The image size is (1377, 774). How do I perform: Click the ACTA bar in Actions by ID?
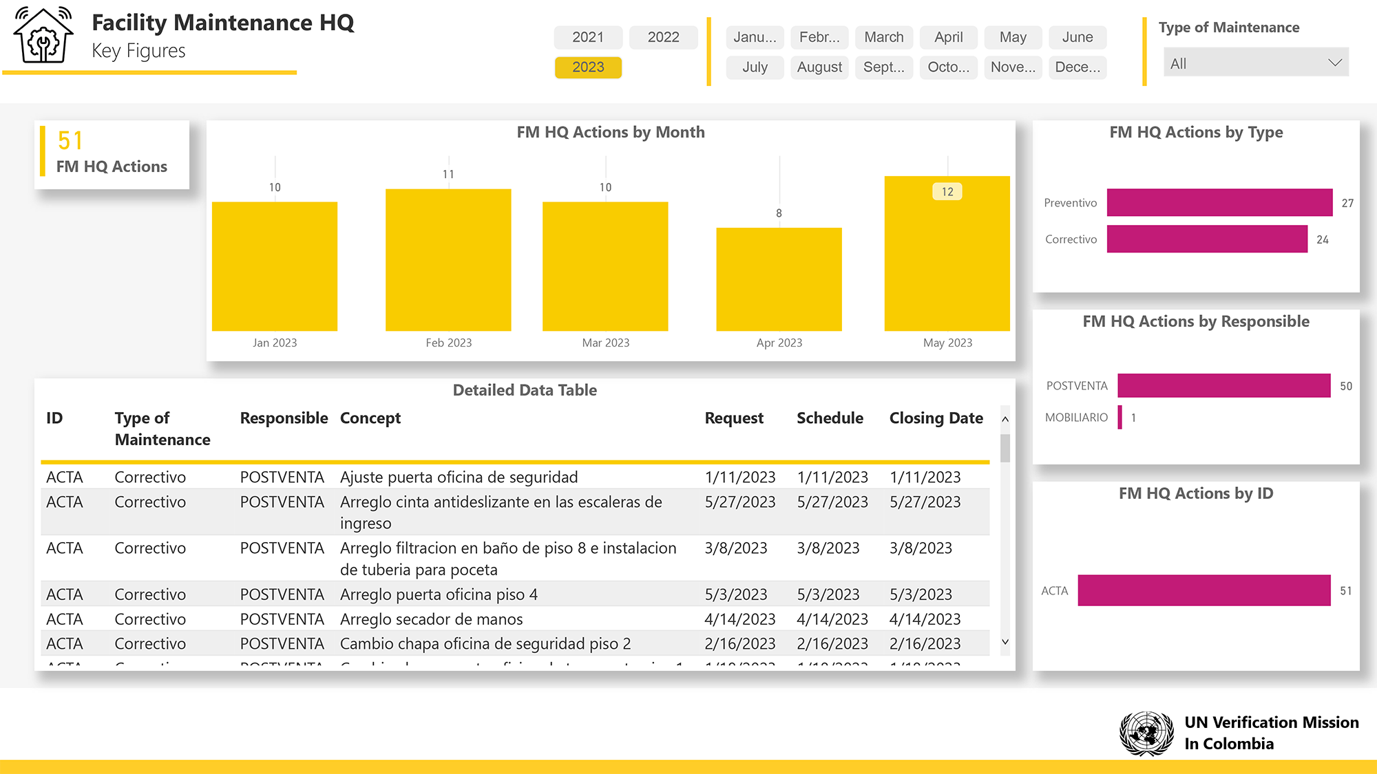[1204, 590]
